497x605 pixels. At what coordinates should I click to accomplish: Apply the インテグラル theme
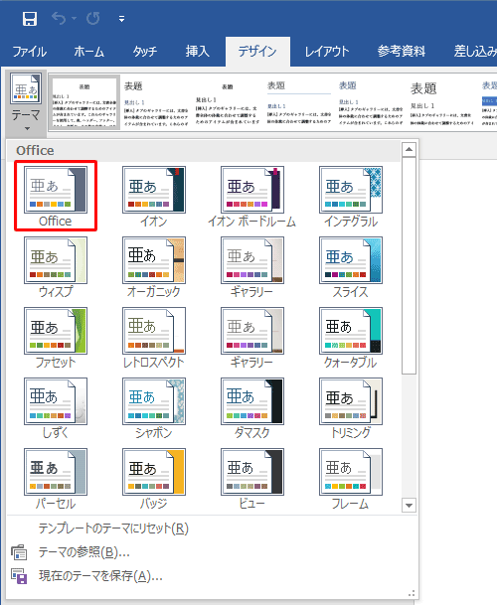(x=351, y=196)
